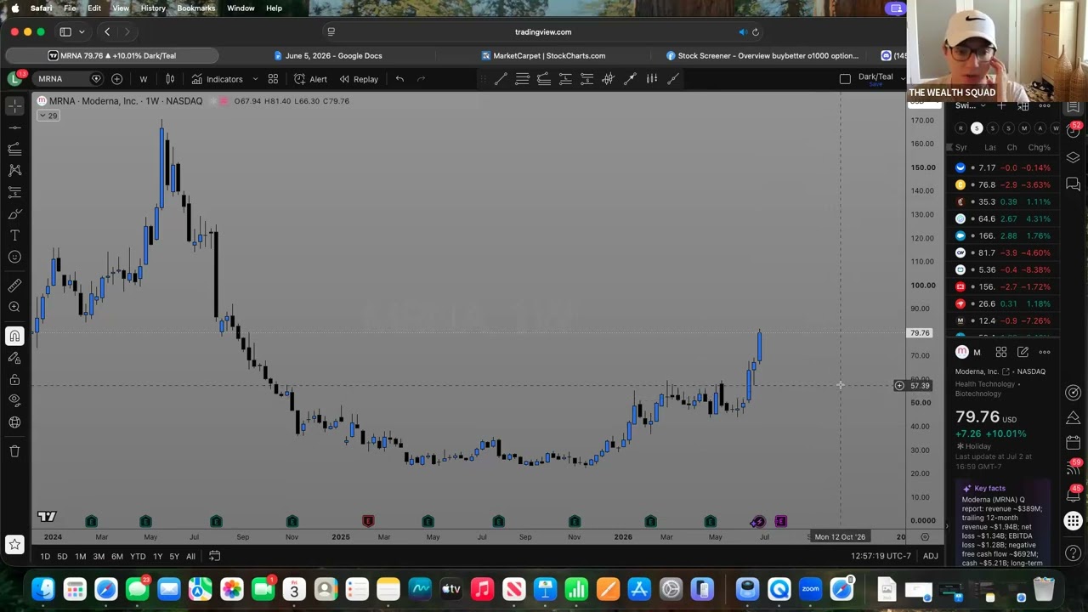Screen dimensions: 1088x612
Task: Select the brush drawing tool
Action: click(x=14, y=214)
